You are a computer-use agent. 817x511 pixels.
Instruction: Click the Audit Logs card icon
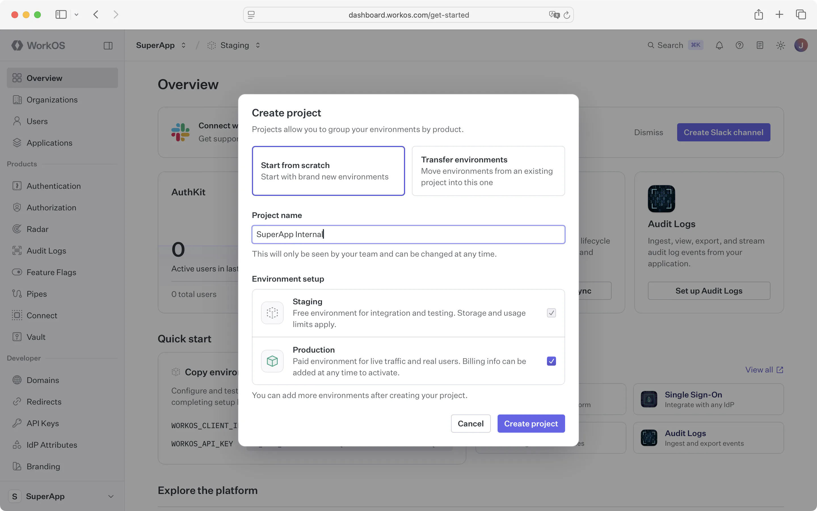coord(661,199)
